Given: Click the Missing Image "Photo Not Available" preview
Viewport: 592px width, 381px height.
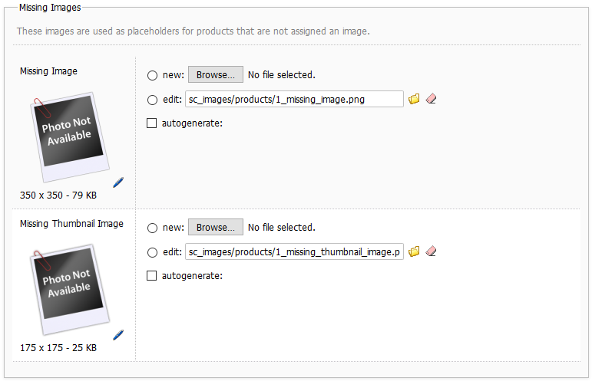Looking at the screenshot, I should coord(69,136).
